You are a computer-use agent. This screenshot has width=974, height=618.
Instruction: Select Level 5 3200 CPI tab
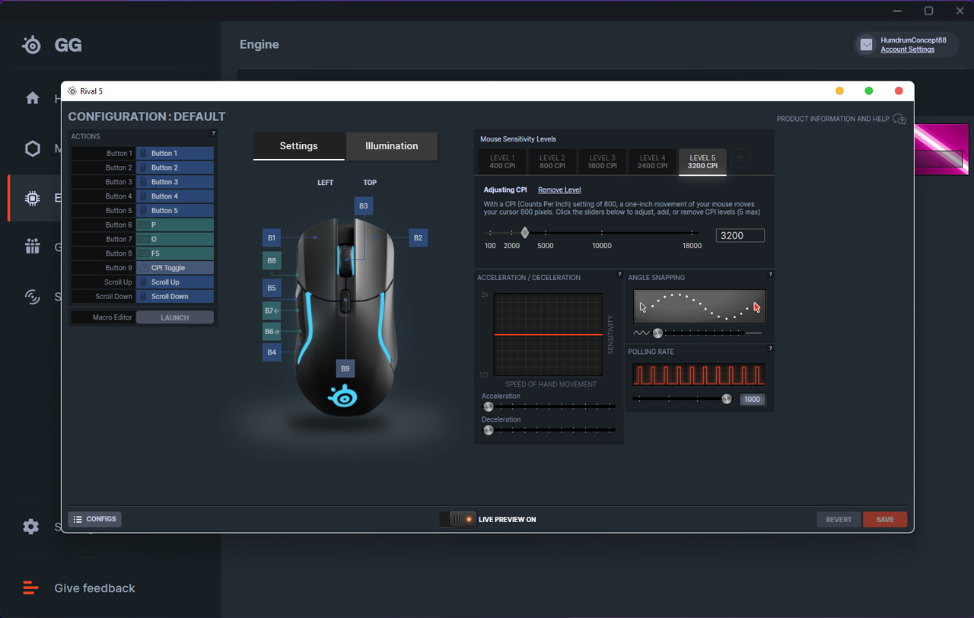tap(702, 161)
